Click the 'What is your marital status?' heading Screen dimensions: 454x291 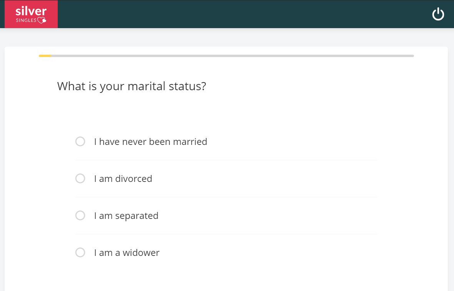tap(132, 86)
